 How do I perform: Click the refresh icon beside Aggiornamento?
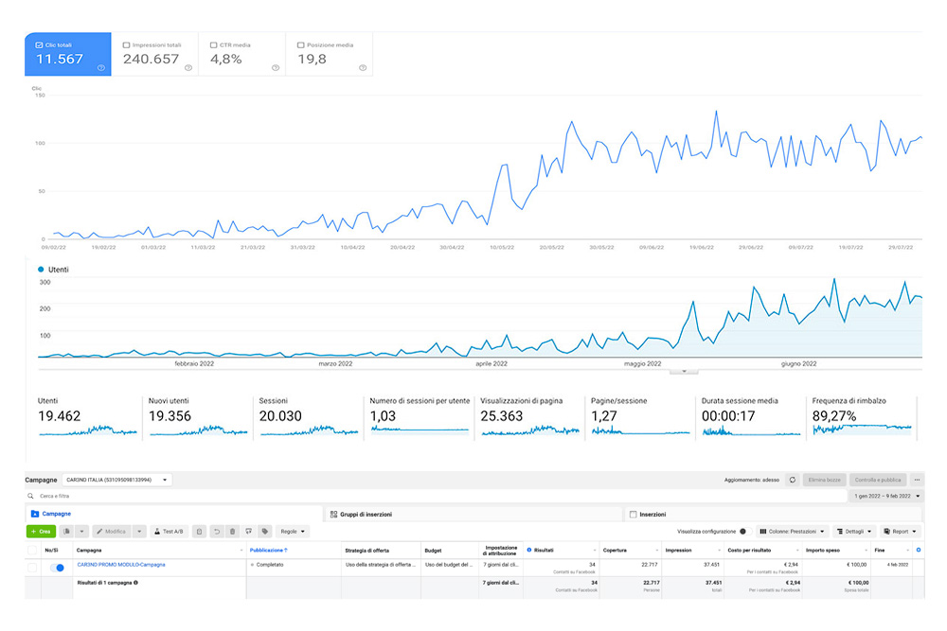[x=793, y=480]
